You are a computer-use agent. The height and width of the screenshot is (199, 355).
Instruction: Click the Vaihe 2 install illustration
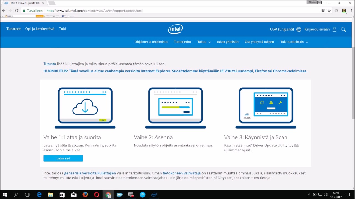click(176, 108)
